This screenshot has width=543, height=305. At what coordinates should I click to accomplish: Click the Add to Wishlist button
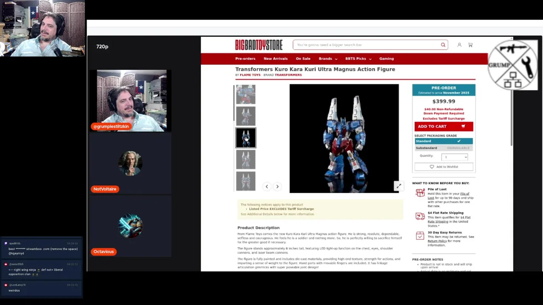pos(443,167)
